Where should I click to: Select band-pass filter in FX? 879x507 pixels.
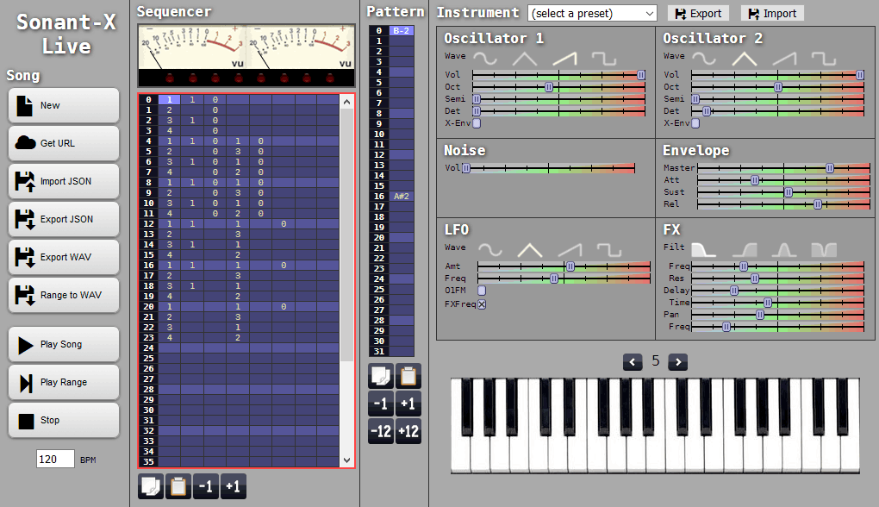coord(783,249)
